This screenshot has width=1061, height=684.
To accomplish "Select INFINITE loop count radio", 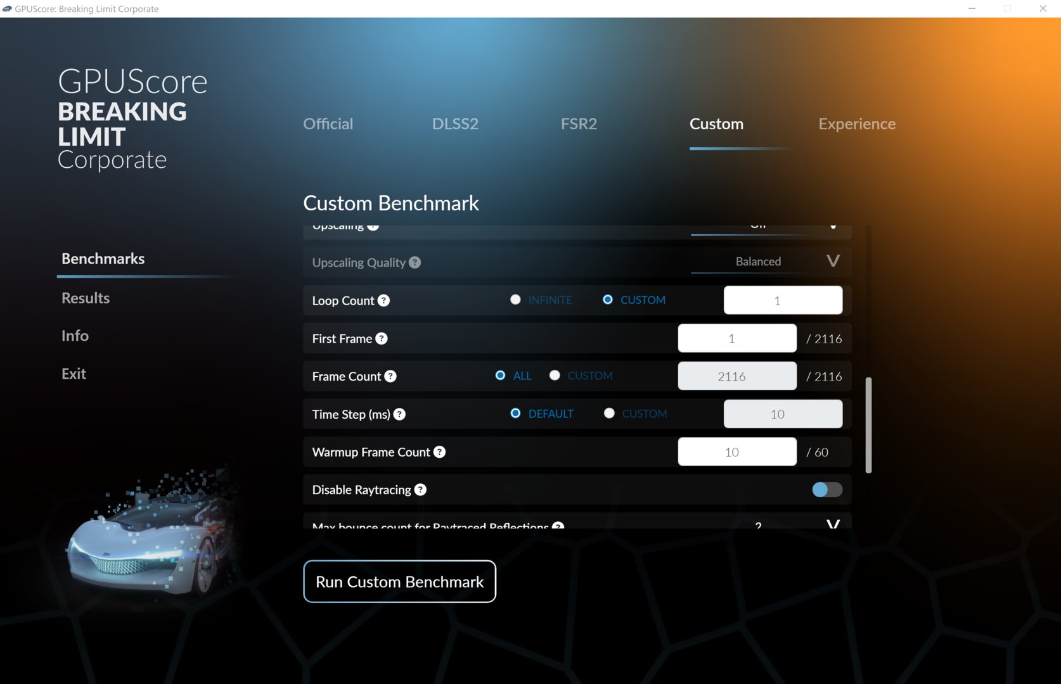I will point(515,300).
